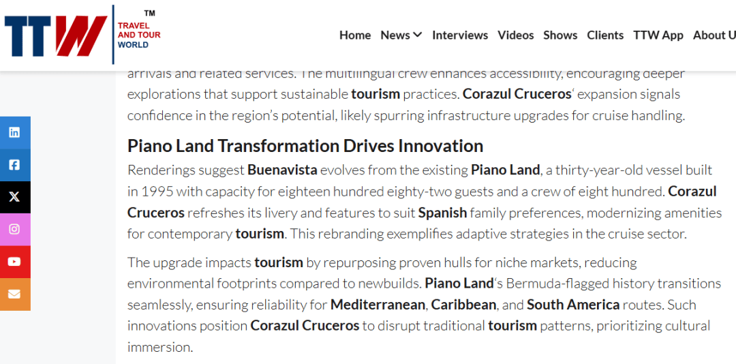Open the YouTube icon in sidebar

pos(14,261)
